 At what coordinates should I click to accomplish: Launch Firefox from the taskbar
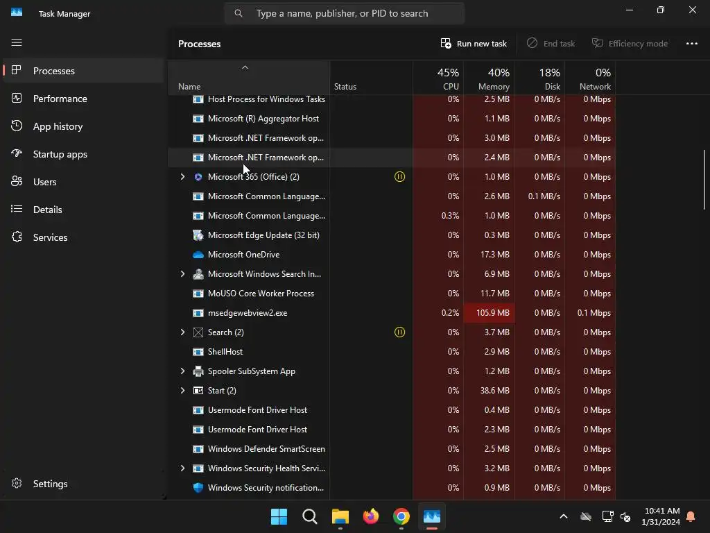pos(371,516)
